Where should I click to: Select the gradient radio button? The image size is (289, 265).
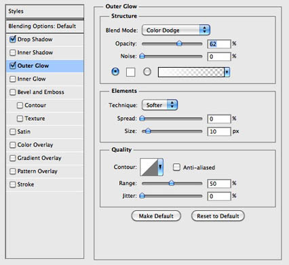(x=147, y=72)
